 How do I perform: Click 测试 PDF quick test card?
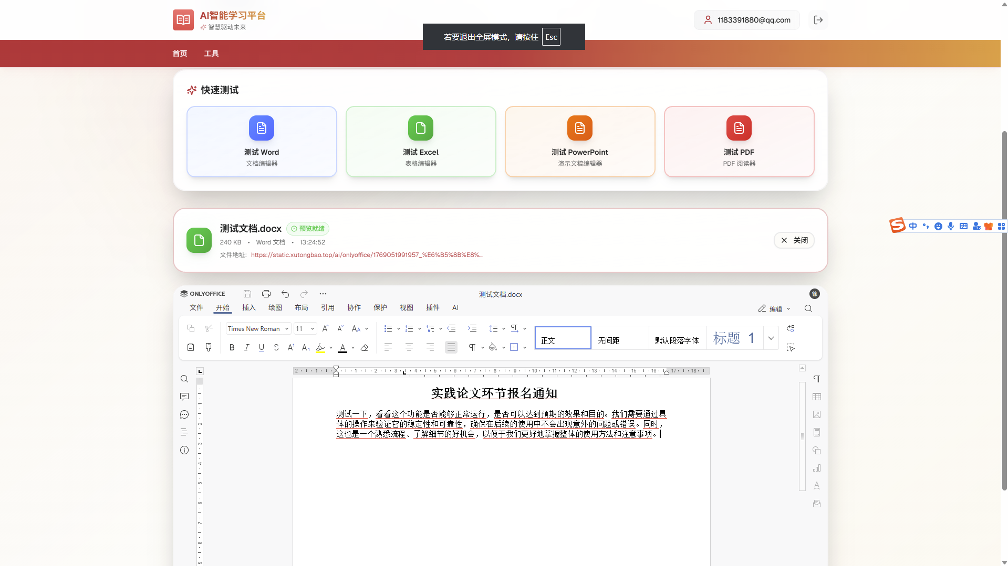[739, 141]
